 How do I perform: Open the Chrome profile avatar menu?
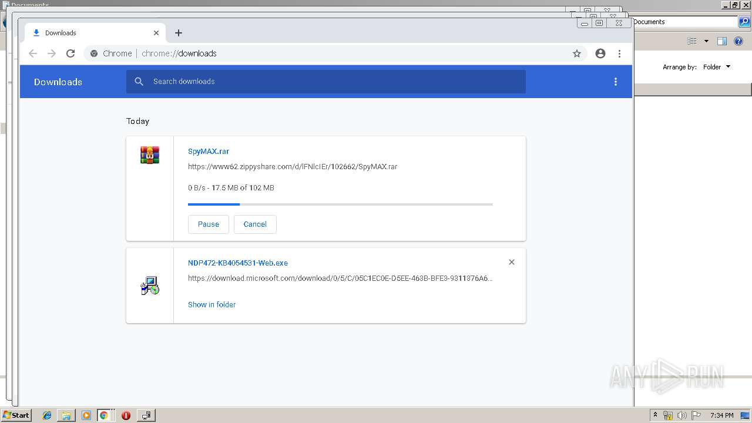coord(600,53)
